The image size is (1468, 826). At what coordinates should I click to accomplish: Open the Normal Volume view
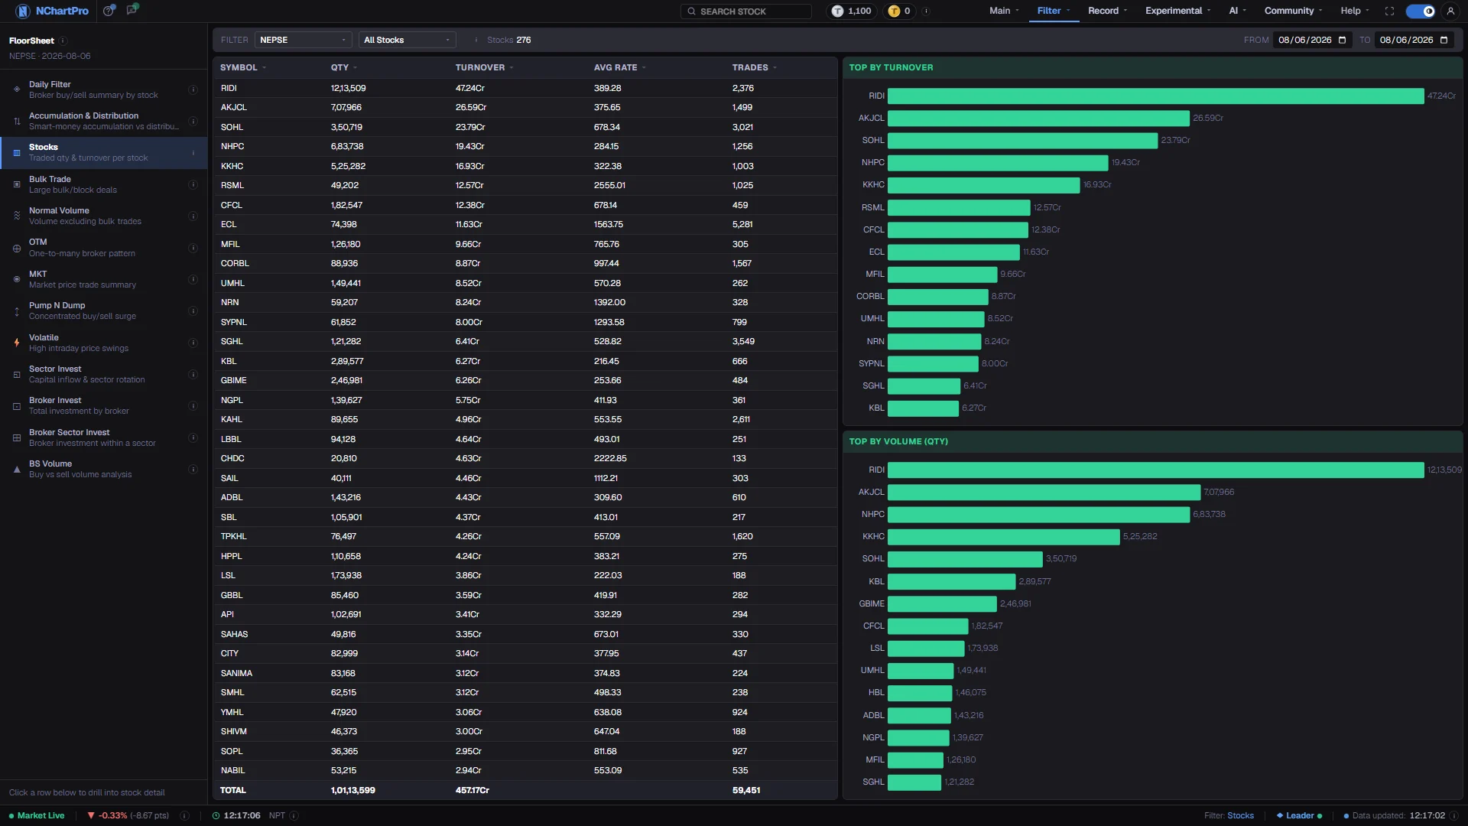coord(103,216)
